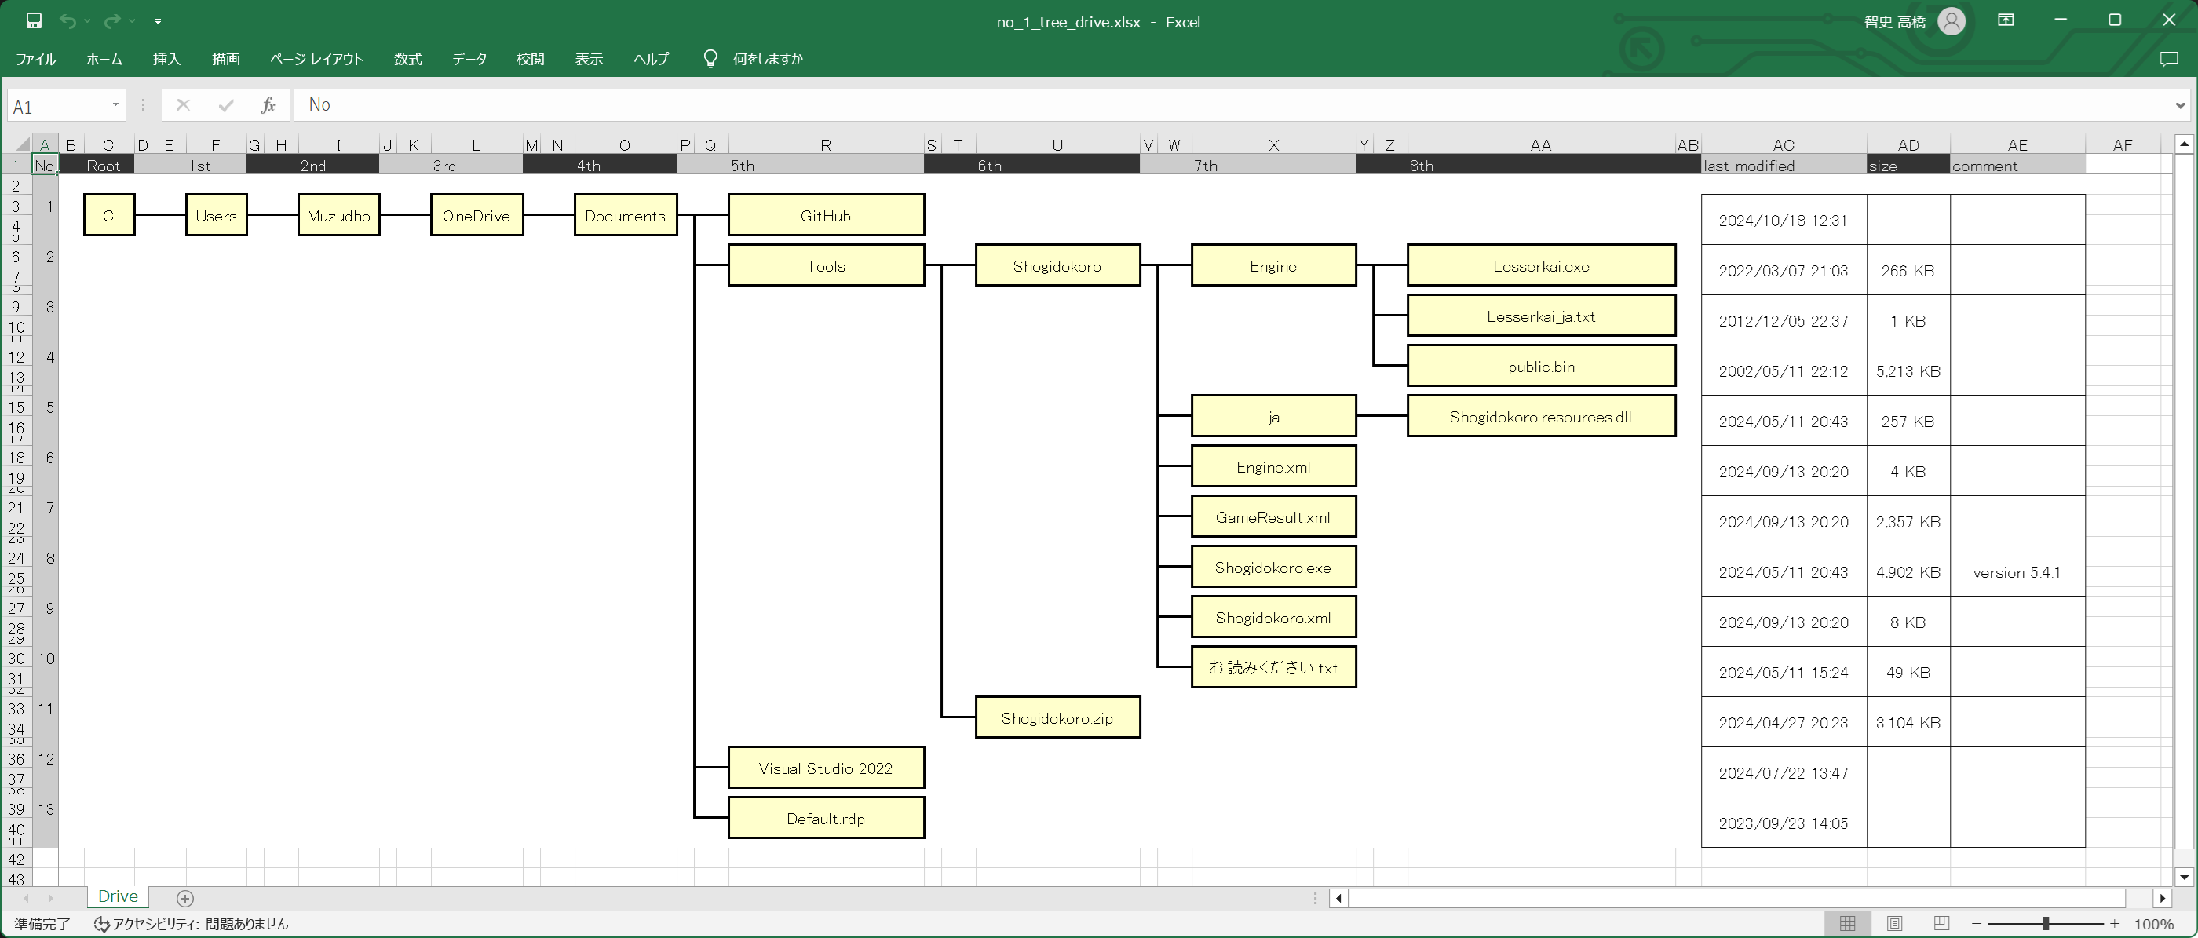The width and height of the screenshot is (2198, 938).
Task: Click the sheet tab scroll right arrow
Action: [x=50, y=898]
